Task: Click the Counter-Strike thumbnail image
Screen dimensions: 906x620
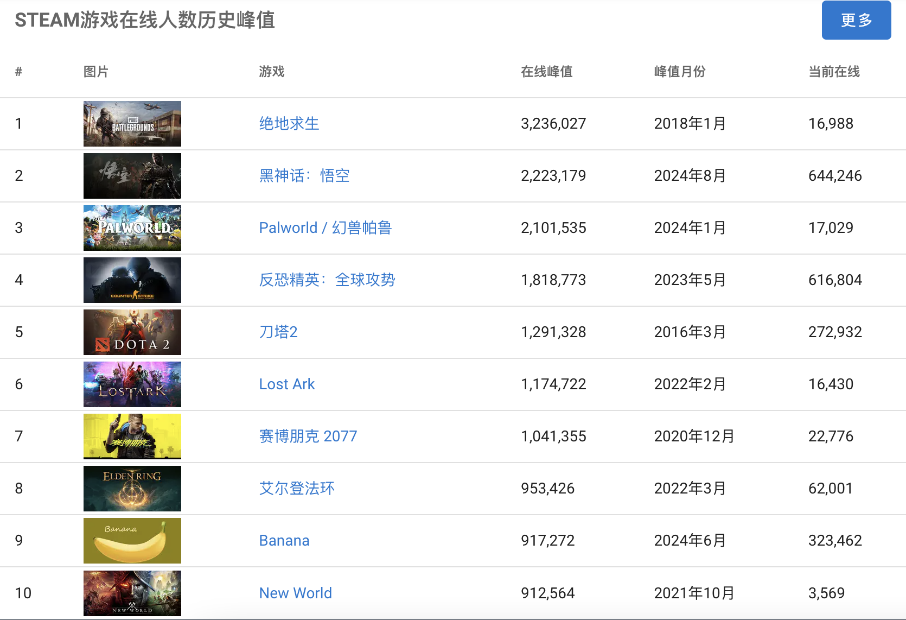Action: click(132, 280)
